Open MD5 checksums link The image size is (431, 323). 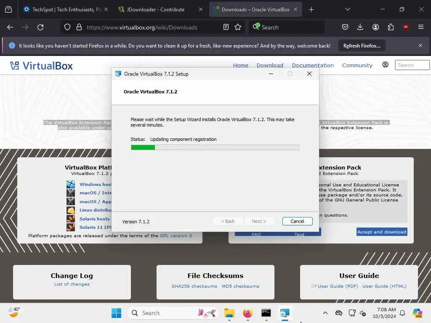coord(240,286)
